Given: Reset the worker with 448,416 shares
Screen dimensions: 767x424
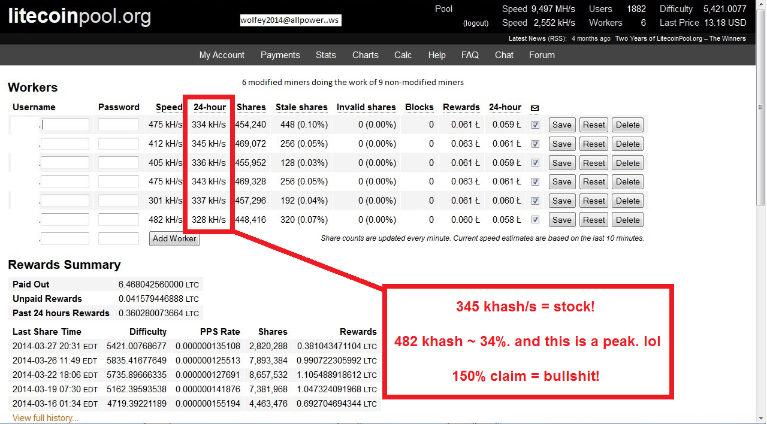Looking at the screenshot, I should click(594, 220).
